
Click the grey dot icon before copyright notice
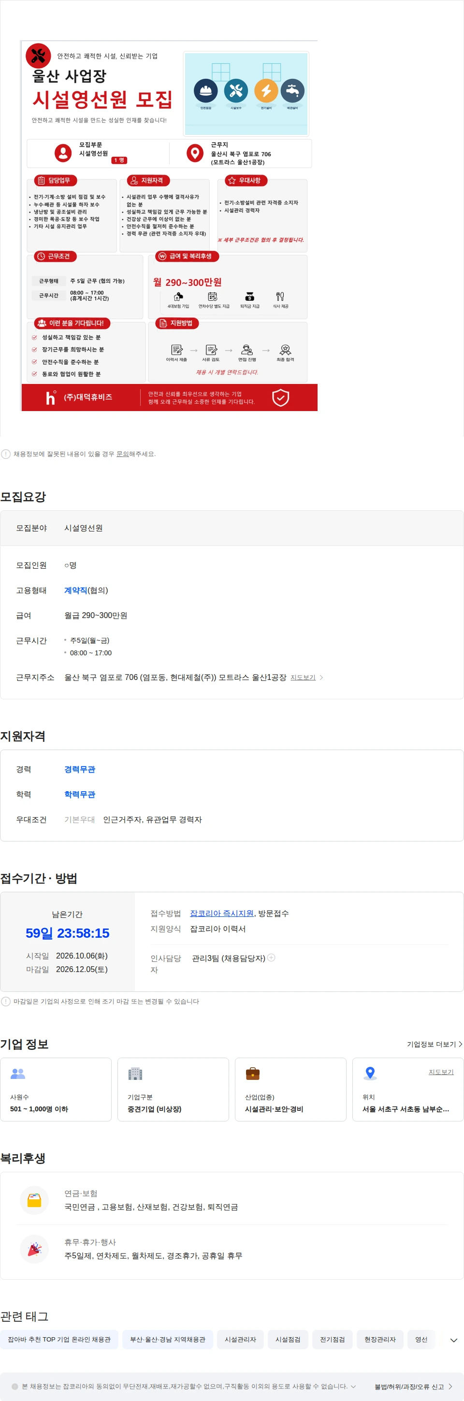tap(14, 1386)
